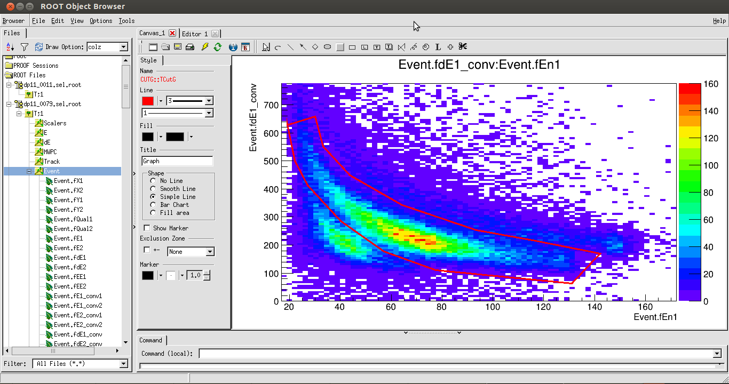This screenshot has width=729, height=384.
Task: Click the refresh icon beside Draw Option
Action: pos(38,47)
